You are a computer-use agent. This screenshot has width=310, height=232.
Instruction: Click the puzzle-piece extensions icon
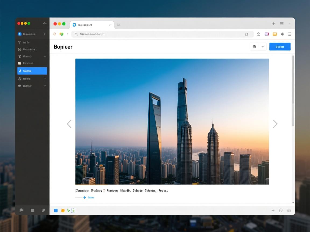(x=282, y=34)
